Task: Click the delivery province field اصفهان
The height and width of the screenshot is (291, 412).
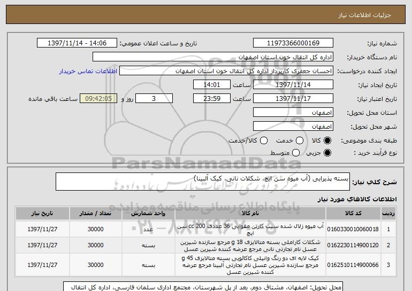Action: 293,113
